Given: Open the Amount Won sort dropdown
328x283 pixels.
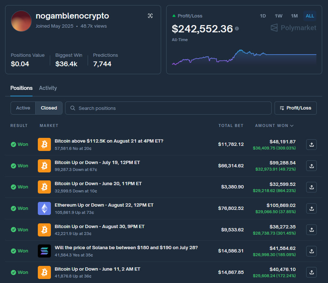Looking at the screenshot, I should (274, 125).
